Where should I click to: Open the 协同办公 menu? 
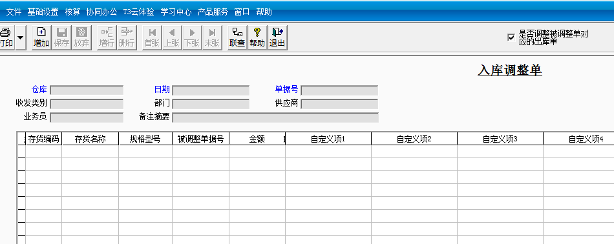coord(102,12)
